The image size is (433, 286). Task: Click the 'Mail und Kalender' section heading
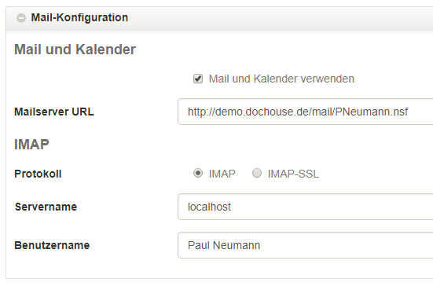(x=75, y=49)
